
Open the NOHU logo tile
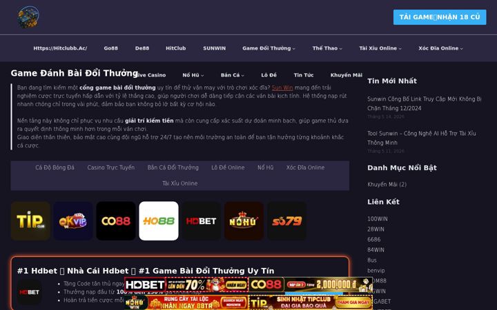[x=244, y=221]
